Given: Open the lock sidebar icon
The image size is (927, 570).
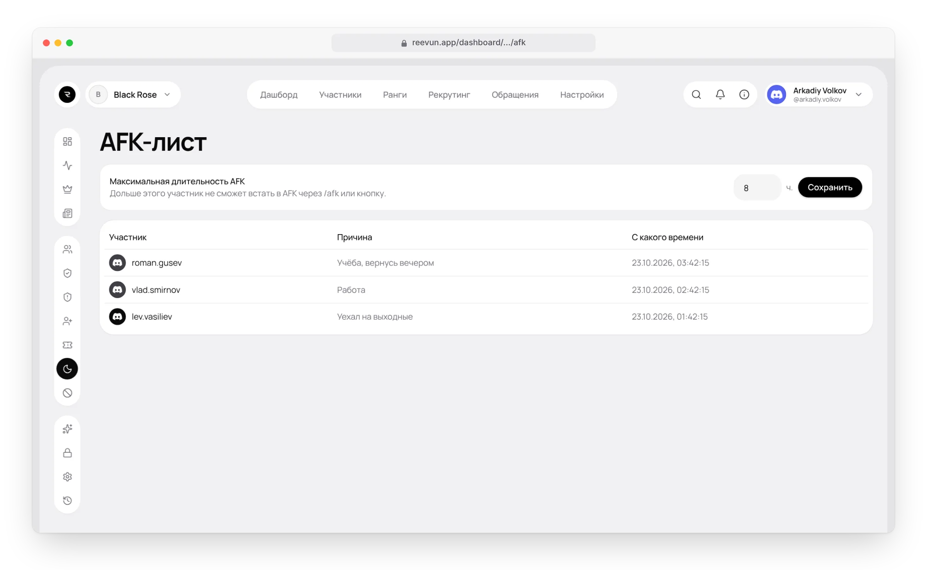Looking at the screenshot, I should coord(67,453).
